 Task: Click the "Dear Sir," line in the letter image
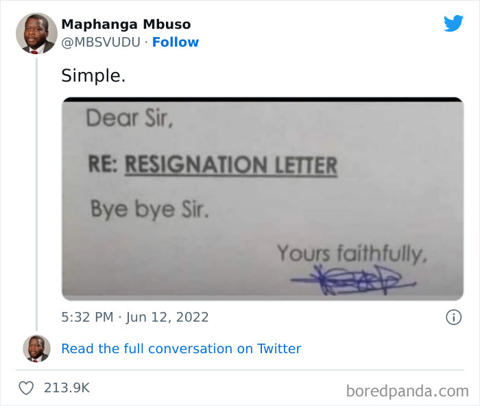tap(129, 119)
